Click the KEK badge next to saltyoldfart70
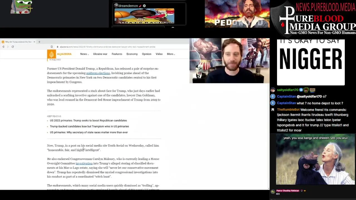 312,90
